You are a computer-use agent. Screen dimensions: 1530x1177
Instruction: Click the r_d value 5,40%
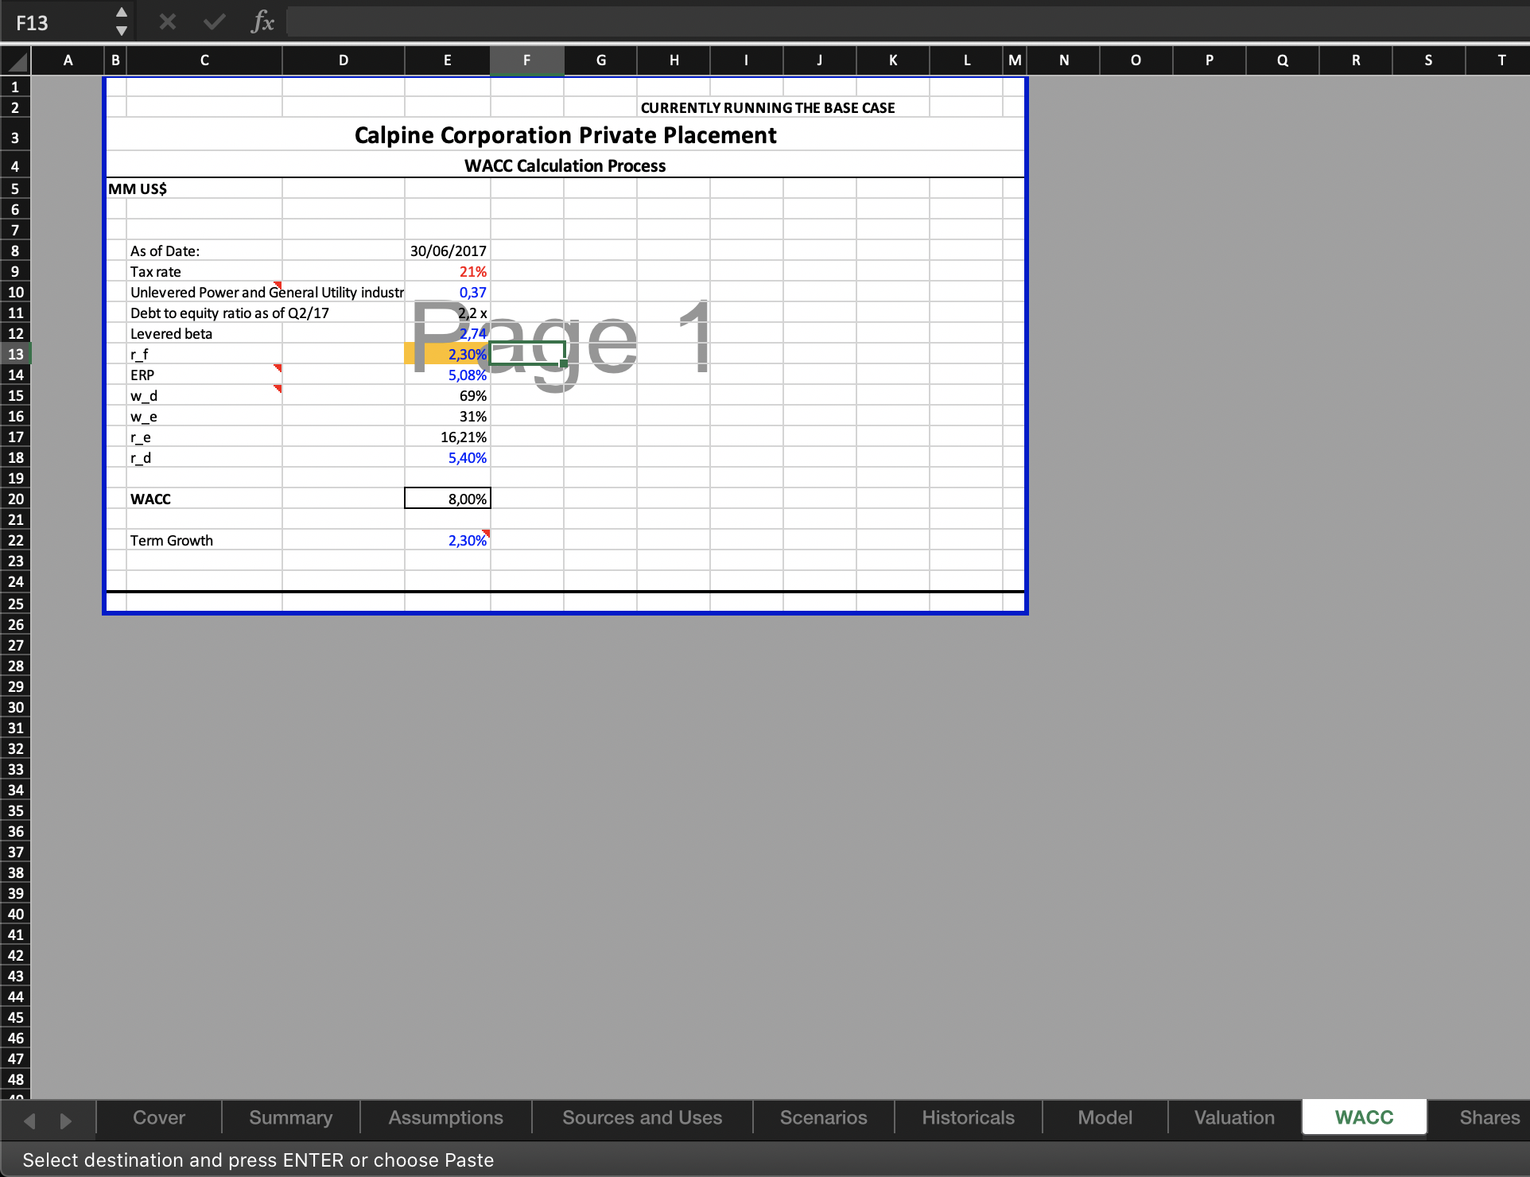[x=448, y=457]
